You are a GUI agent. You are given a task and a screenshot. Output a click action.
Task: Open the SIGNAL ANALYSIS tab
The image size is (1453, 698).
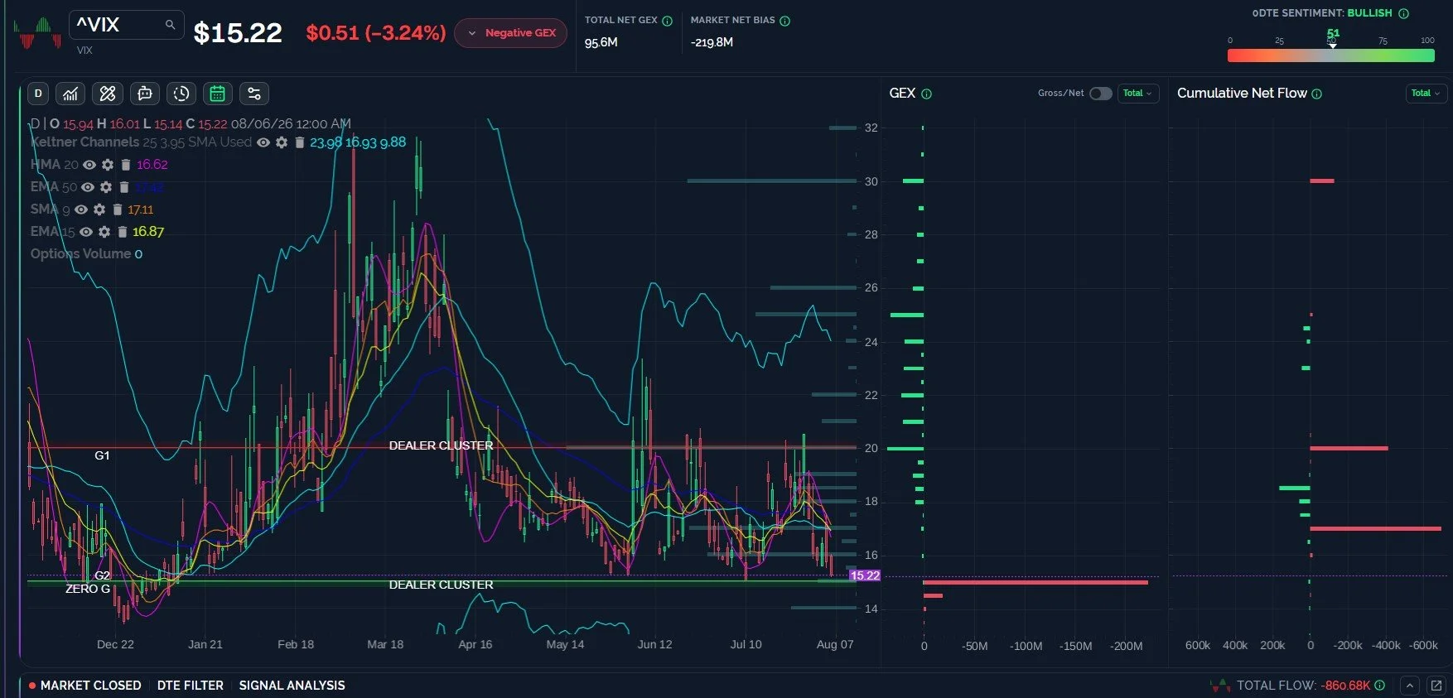pyautogui.click(x=292, y=686)
